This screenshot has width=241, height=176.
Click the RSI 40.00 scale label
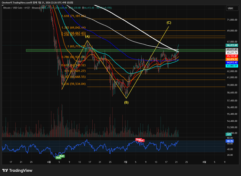[x=230, y=149]
